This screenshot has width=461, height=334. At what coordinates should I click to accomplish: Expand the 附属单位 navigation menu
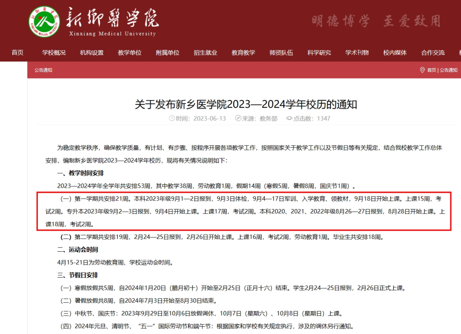[168, 53]
